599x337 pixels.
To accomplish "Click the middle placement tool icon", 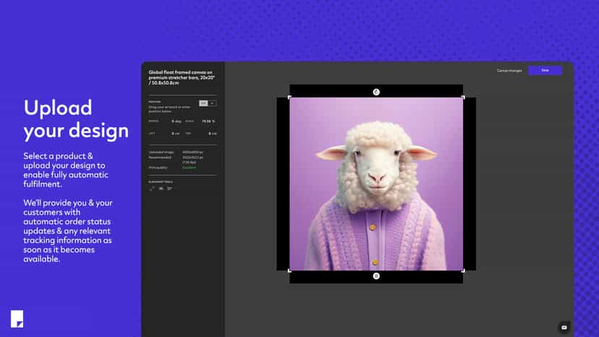I will (161, 188).
